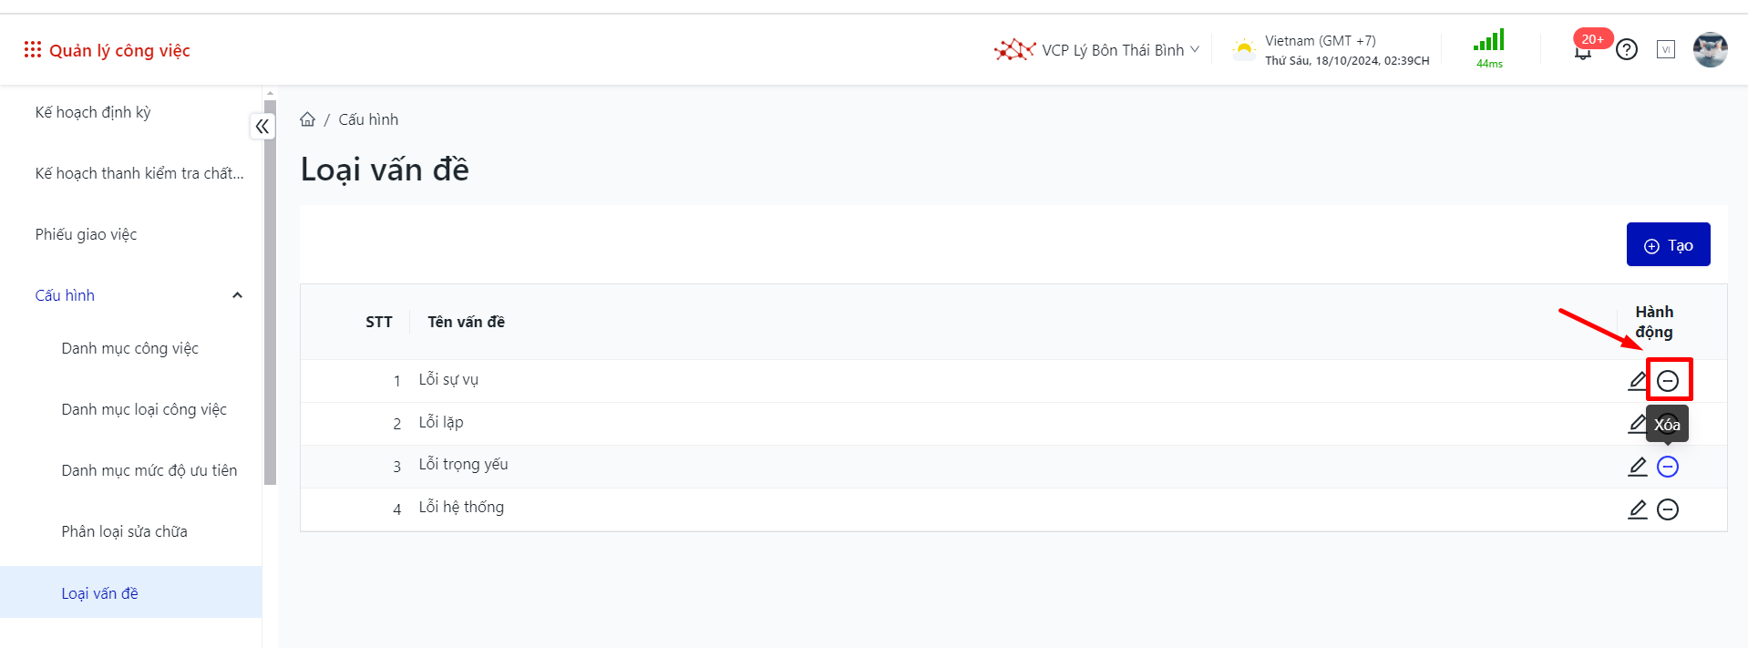Click the edit pencil for Lỗi sự vụ

pyautogui.click(x=1637, y=380)
